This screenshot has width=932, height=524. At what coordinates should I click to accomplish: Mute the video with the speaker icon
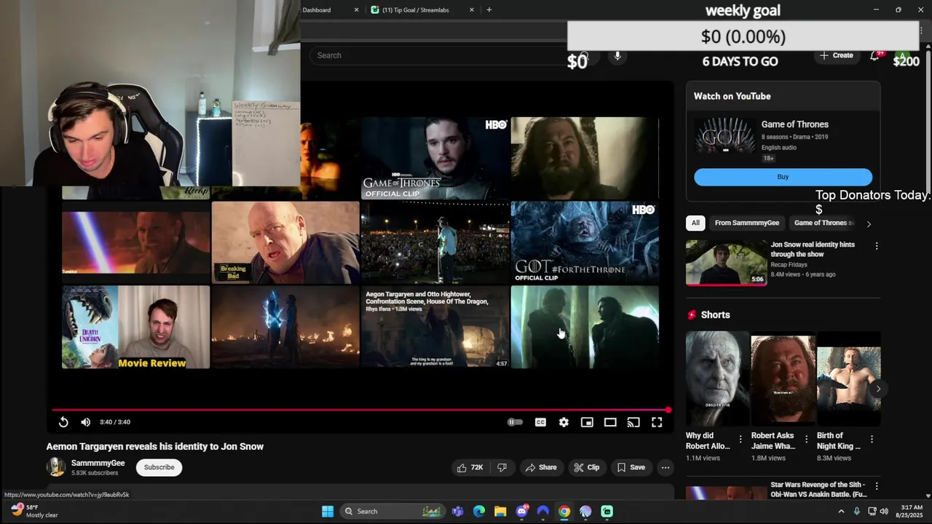(x=86, y=422)
